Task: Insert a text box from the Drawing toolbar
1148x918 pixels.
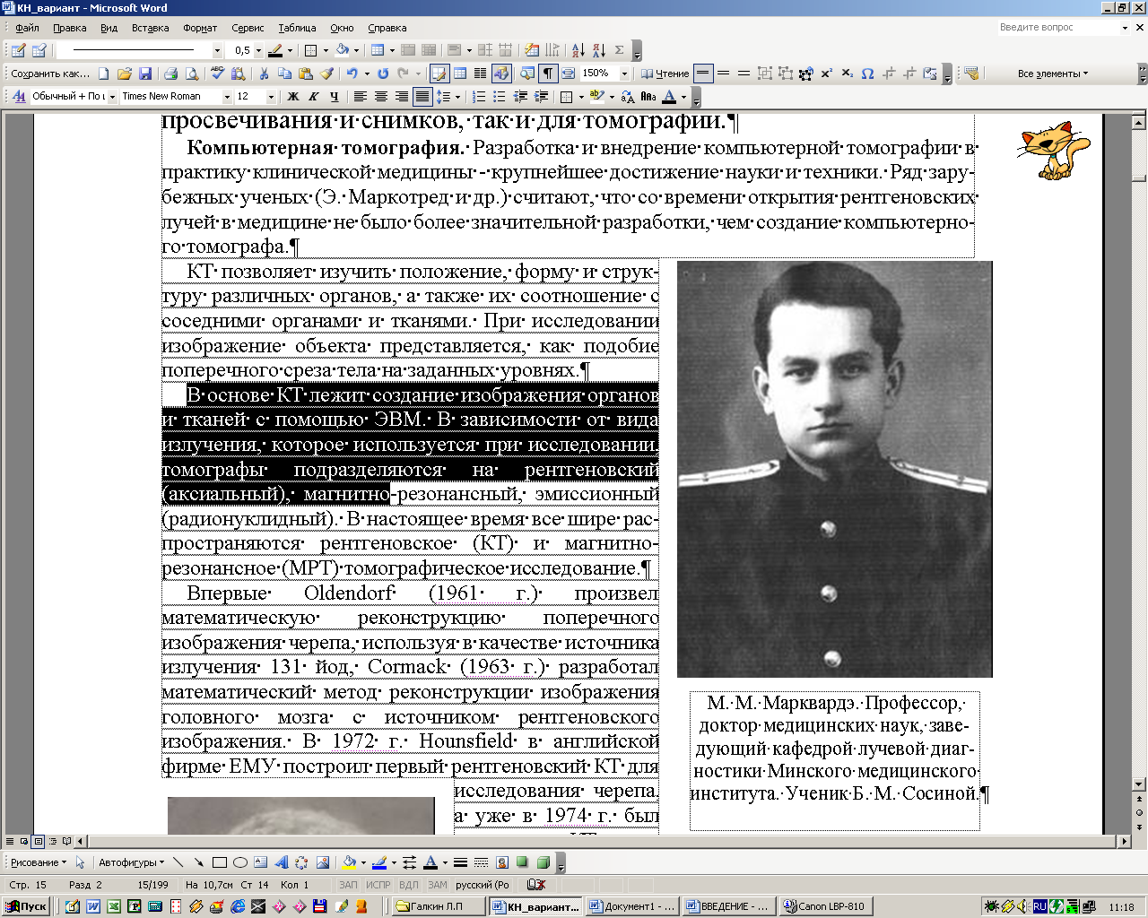Action: 260,862
